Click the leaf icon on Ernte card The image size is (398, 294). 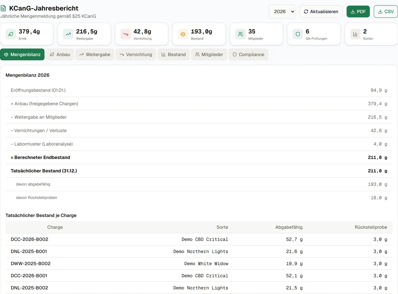[11, 34]
